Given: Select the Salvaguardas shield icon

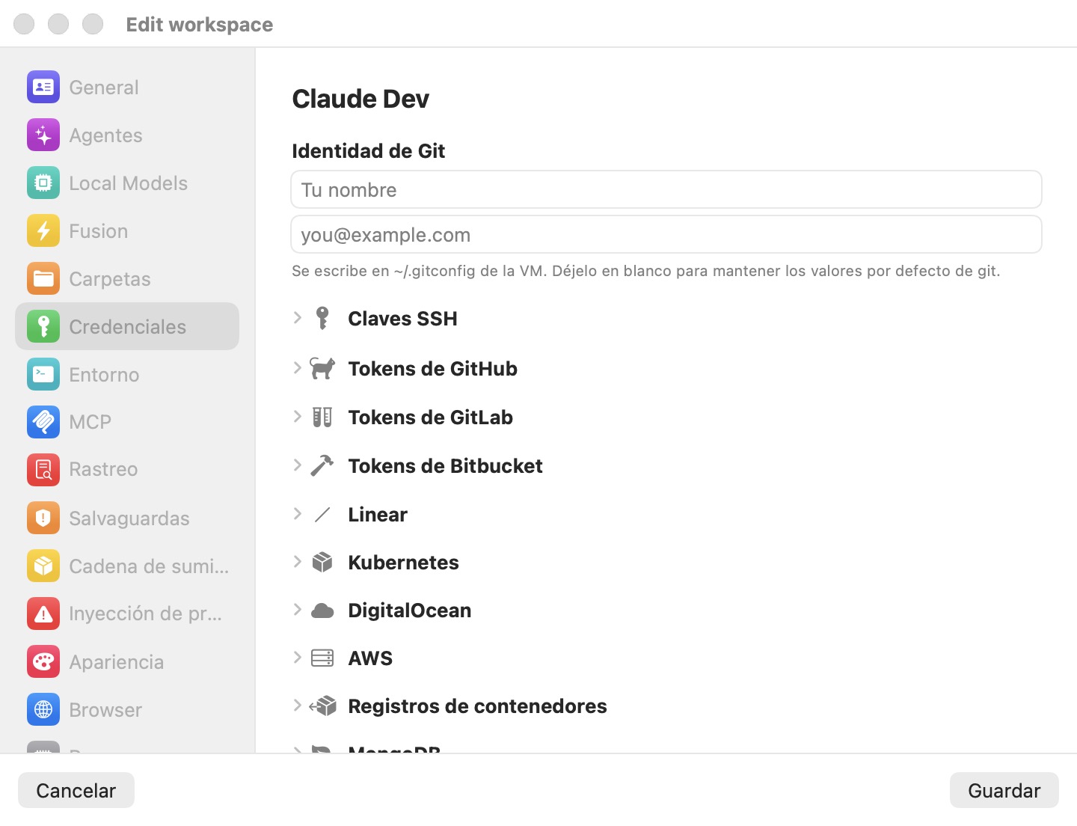Looking at the screenshot, I should pos(43,518).
